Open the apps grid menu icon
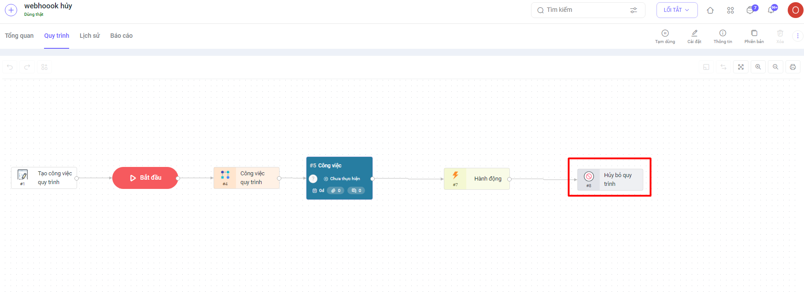This screenshot has width=804, height=297. click(730, 10)
